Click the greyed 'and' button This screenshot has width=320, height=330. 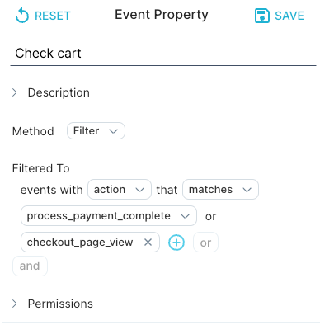(x=30, y=266)
